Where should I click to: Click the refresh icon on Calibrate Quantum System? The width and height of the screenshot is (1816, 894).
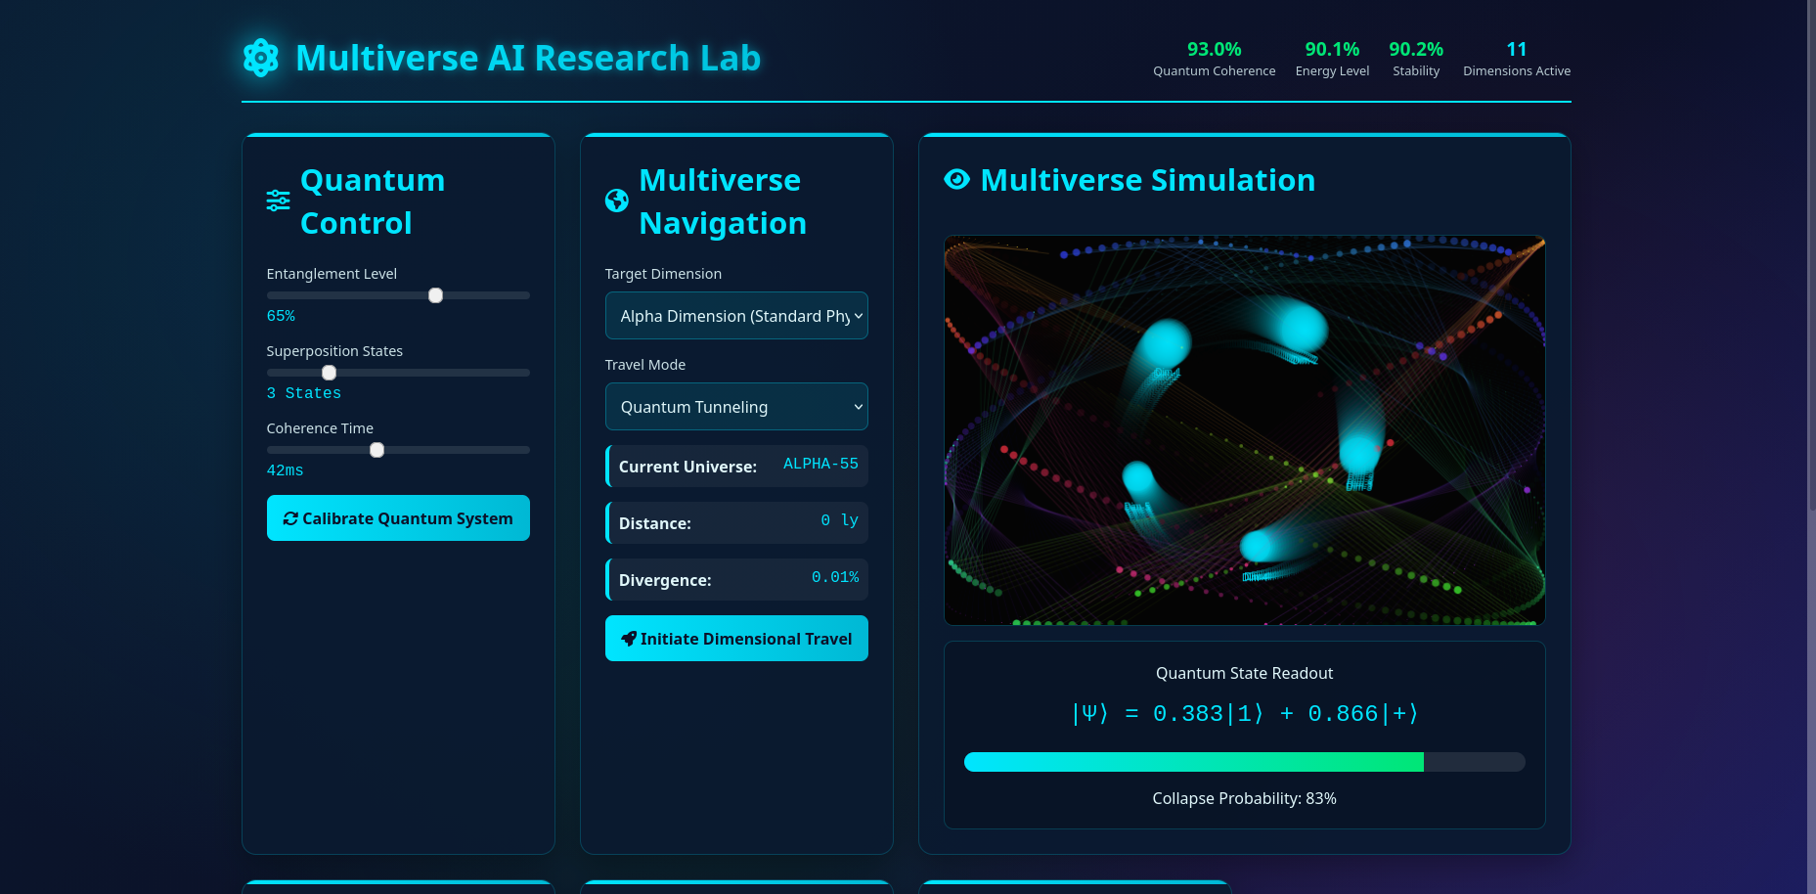[x=290, y=518]
